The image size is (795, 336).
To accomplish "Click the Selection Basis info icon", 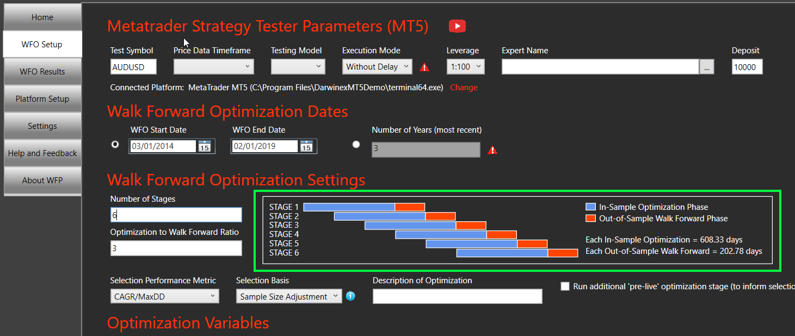I will [350, 296].
